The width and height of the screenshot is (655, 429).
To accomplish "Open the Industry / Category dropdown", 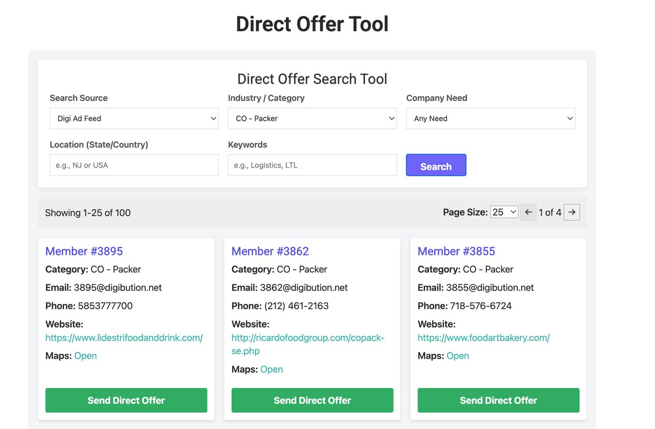I will 312,118.
